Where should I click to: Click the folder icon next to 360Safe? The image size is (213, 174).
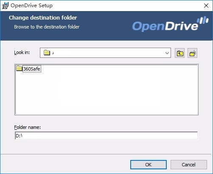[x=19, y=68]
